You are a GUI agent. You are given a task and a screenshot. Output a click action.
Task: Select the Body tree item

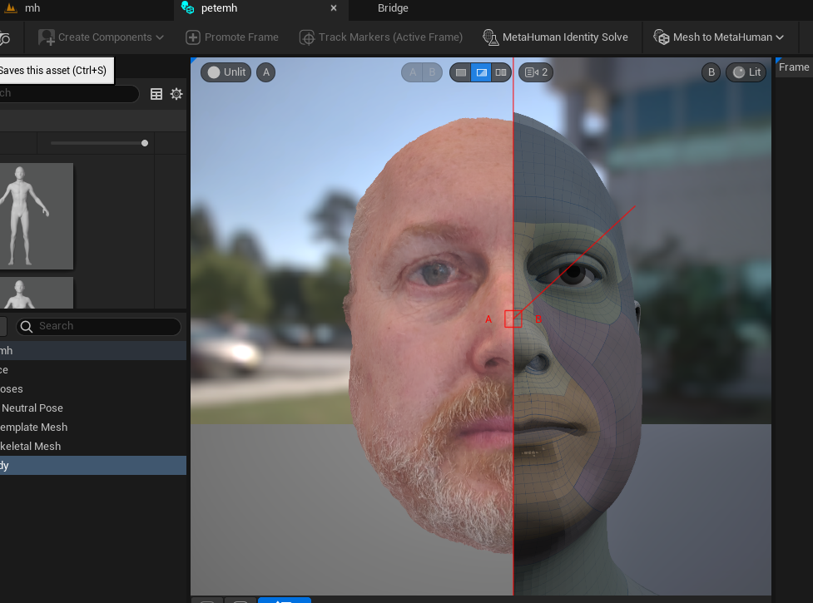coord(93,465)
